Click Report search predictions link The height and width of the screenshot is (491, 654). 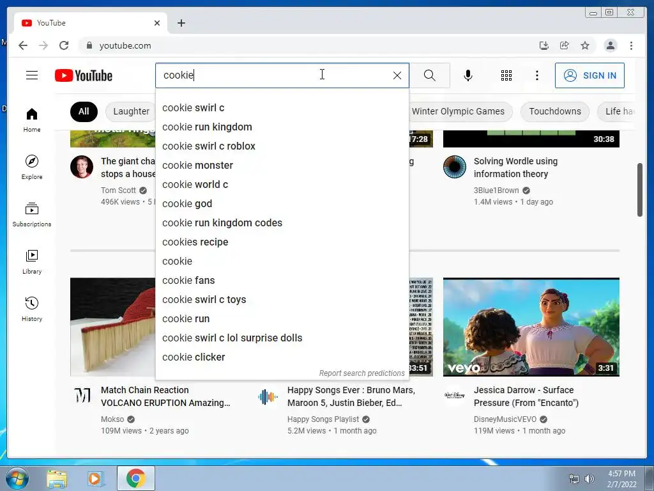click(x=361, y=373)
